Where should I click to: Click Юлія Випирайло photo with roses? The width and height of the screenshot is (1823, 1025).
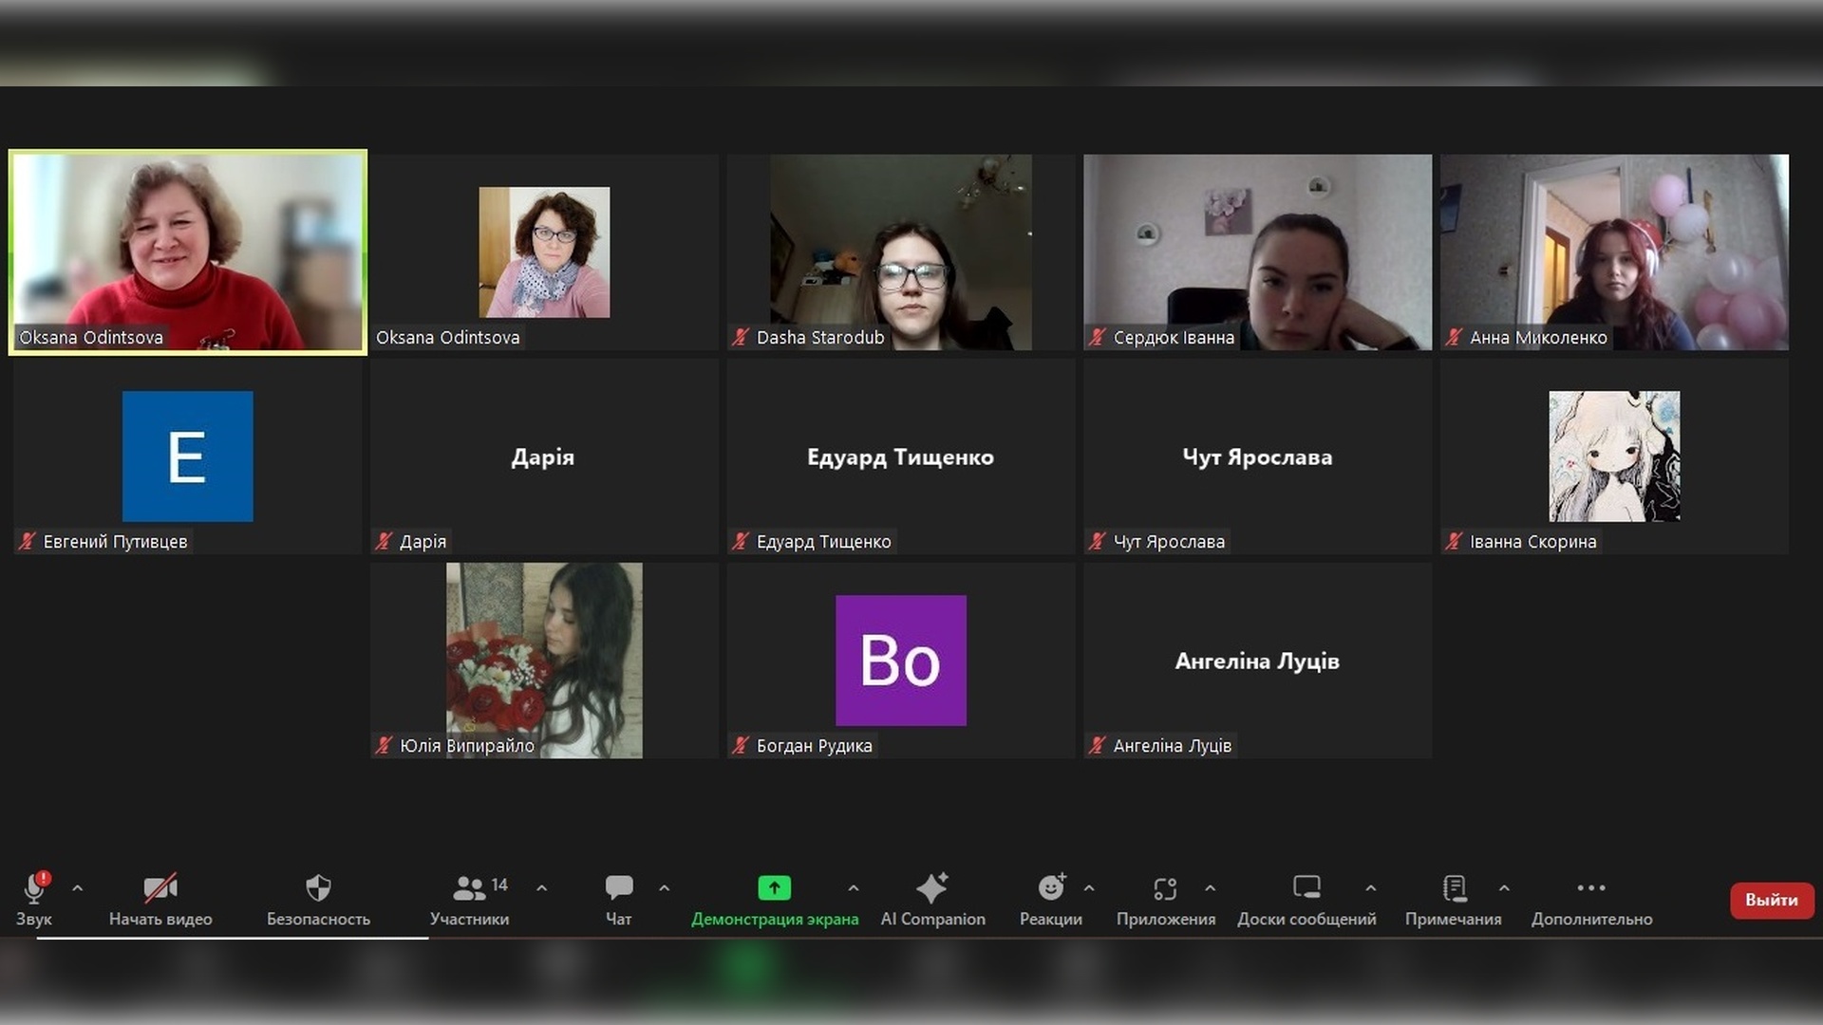(x=544, y=661)
